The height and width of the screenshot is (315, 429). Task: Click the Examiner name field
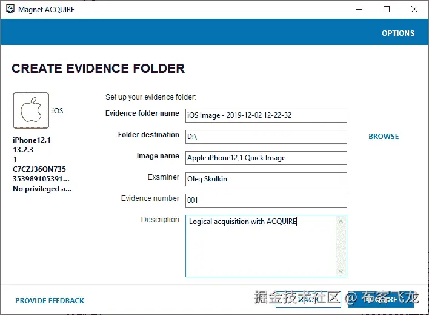tap(266, 179)
